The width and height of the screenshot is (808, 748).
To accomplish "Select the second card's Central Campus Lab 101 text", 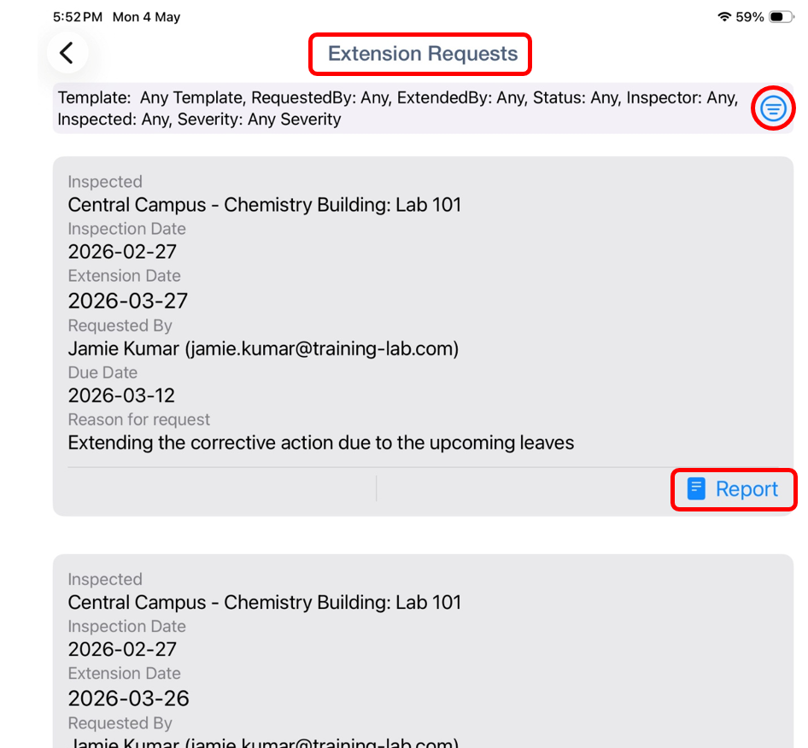I will pos(265,603).
